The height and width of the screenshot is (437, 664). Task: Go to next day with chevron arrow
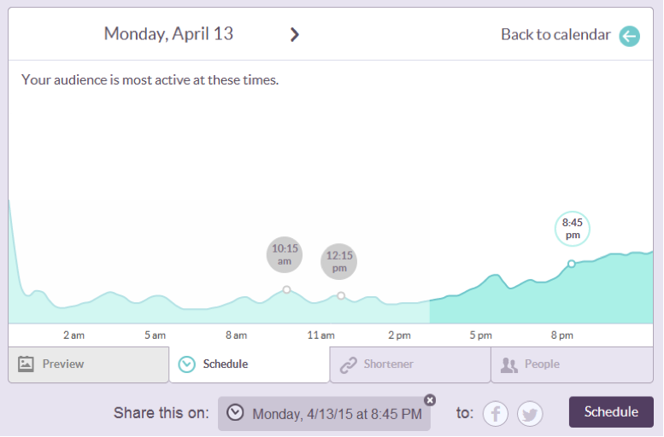pos(294,35)
